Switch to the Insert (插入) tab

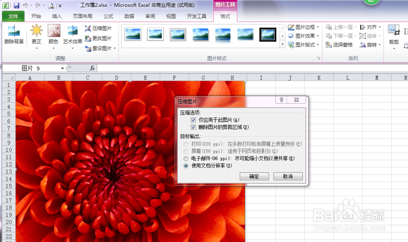(x=57, y=16)
